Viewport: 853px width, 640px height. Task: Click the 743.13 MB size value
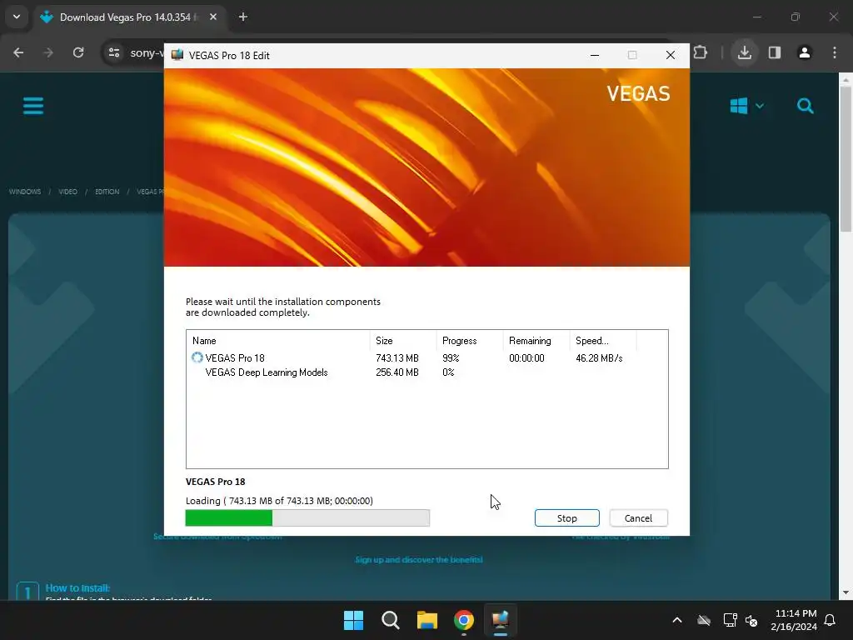(397, 358)
